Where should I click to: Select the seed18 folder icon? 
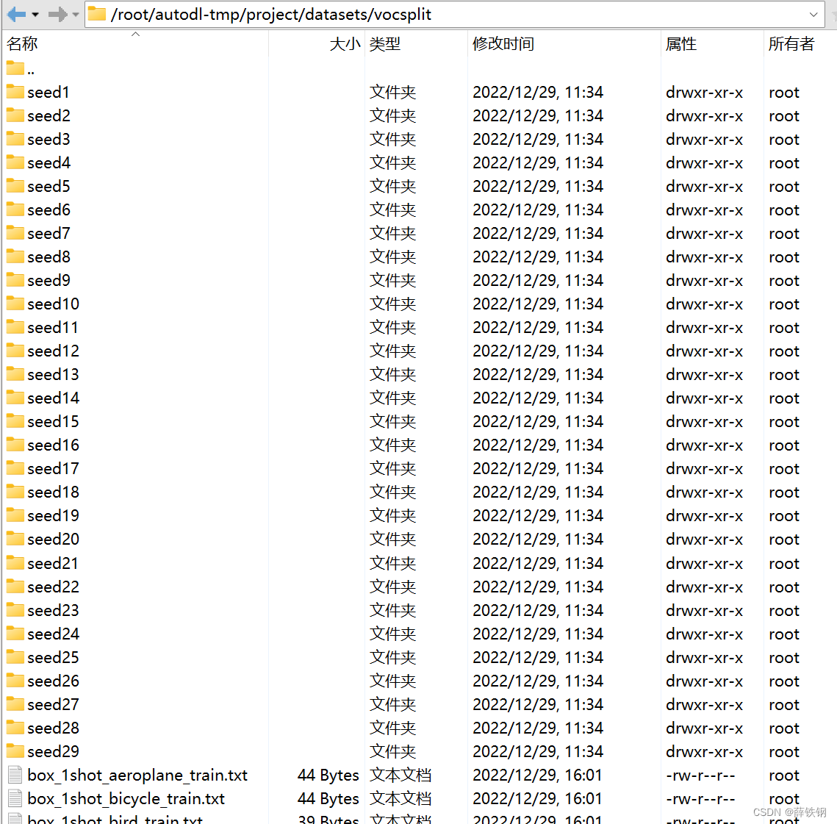tap(15, 491)
